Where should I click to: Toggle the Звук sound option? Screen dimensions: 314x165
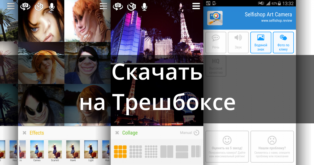[238, 42]
